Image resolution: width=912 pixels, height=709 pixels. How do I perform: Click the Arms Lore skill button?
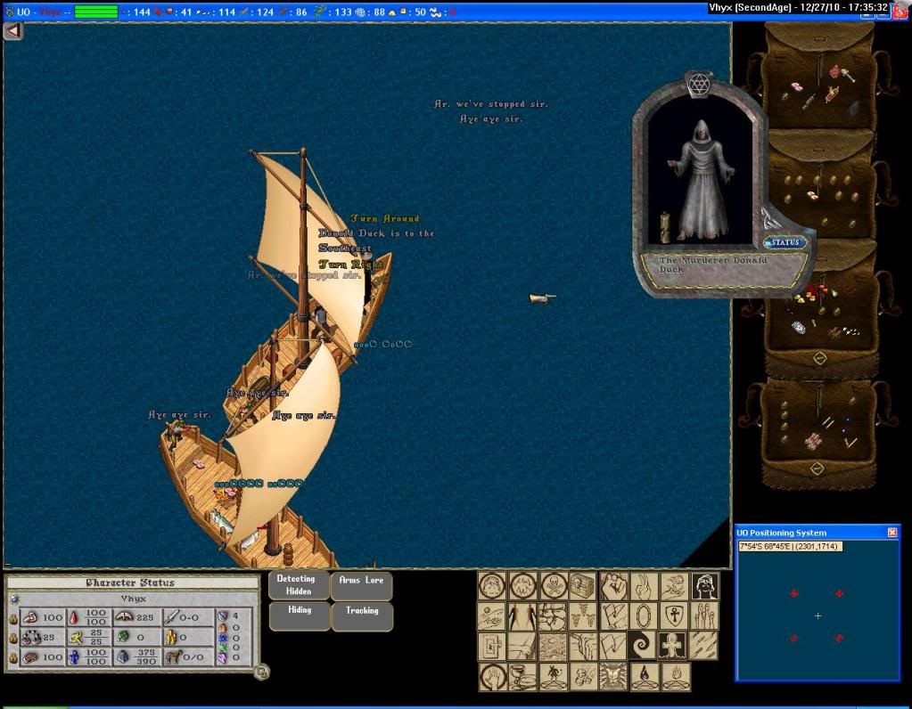362,585
